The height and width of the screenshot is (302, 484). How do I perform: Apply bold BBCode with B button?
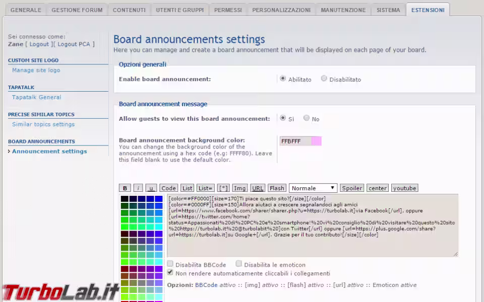tap(125, 188)
